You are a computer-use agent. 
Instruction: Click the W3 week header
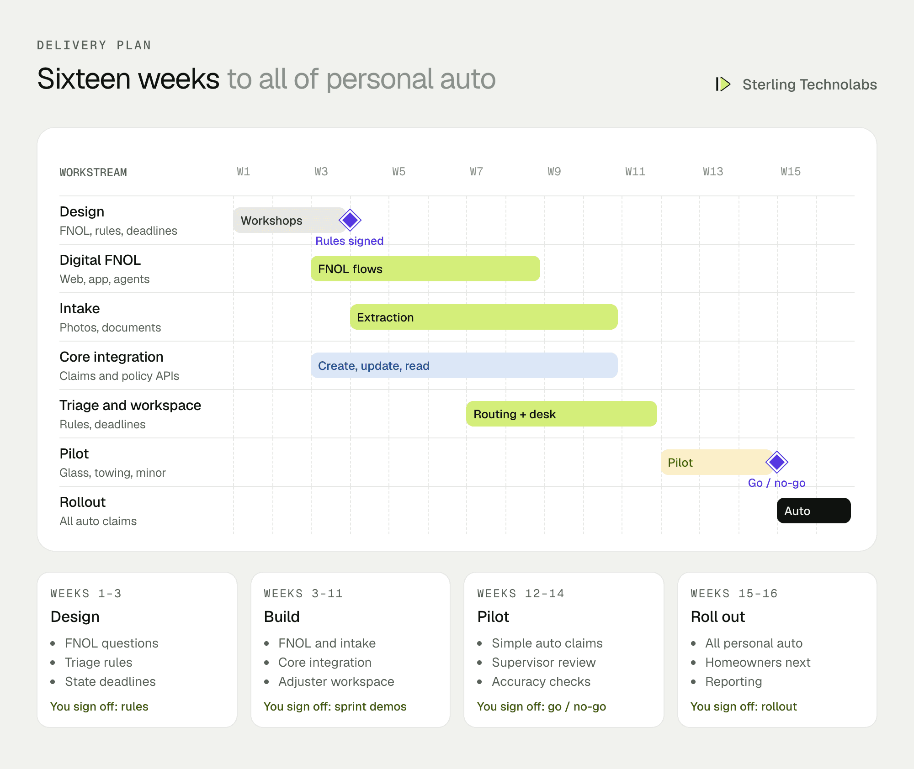pos(321,172)
